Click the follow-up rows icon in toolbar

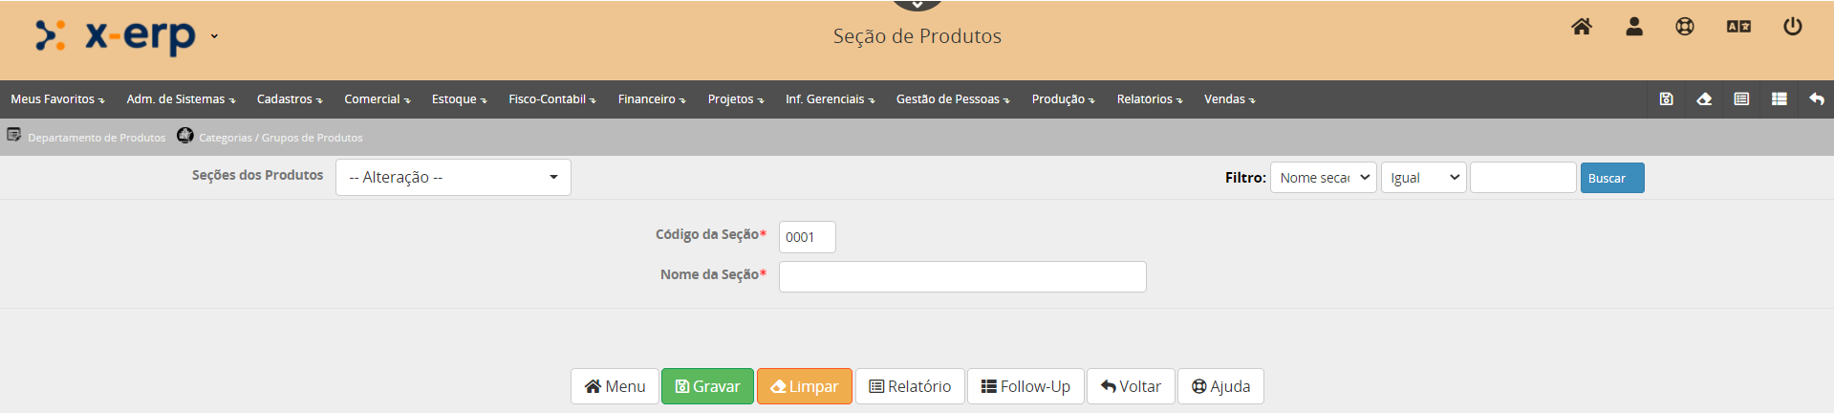pos(1779,99)
